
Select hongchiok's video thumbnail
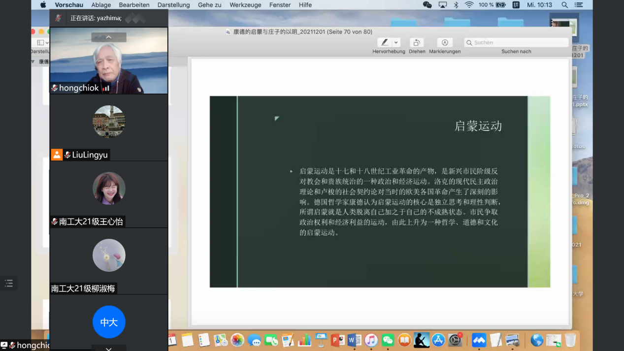(x=109, y=61)
